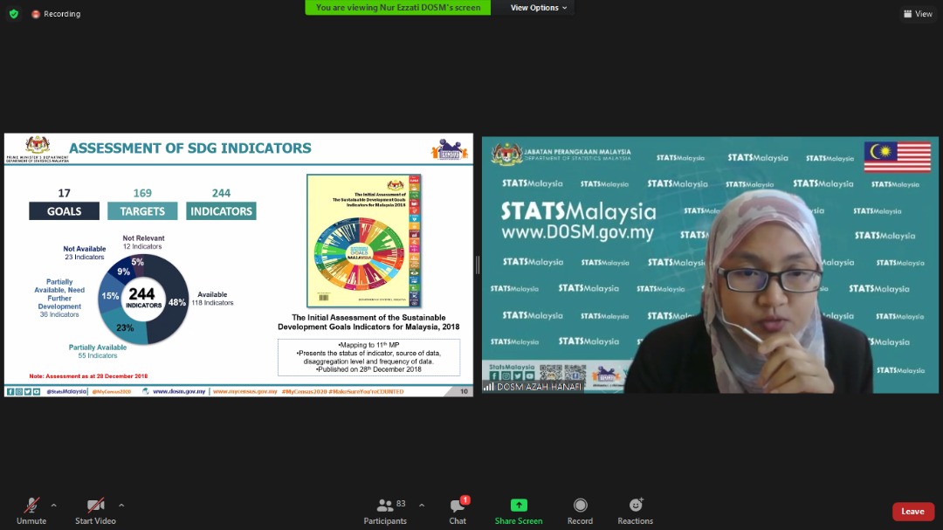Start Video with camera icon
Screen dimensions: 943x530
coord(96,510)
